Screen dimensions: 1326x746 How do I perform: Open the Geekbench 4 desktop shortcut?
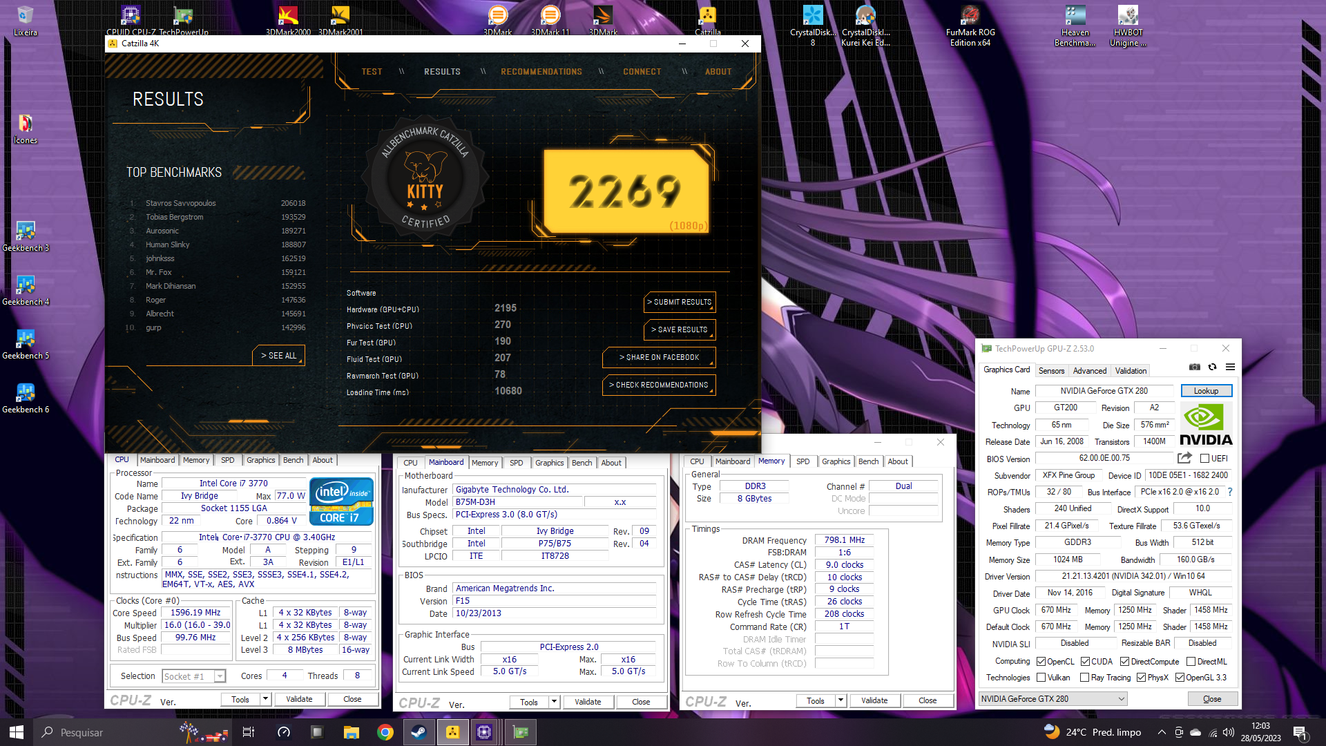tap(26, 291)
